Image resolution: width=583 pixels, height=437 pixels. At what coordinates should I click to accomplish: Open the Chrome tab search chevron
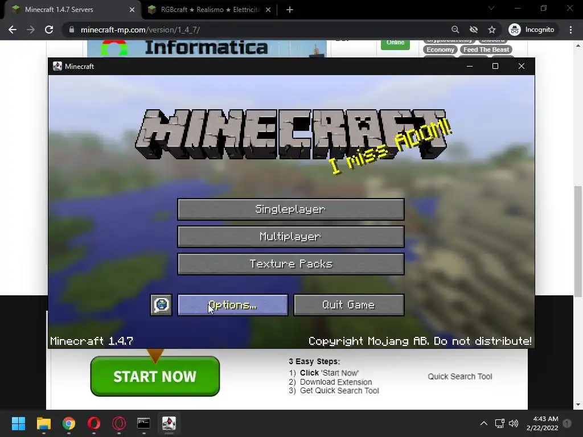coord(491,8)
